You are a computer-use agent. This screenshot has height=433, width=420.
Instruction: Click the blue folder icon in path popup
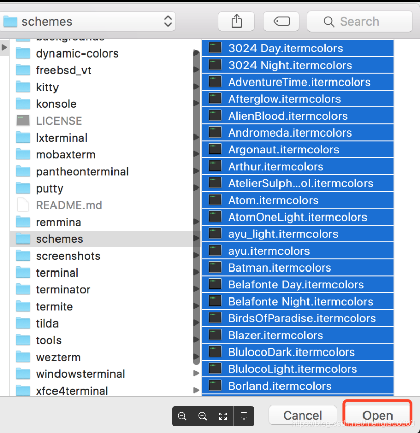[10, 21]
